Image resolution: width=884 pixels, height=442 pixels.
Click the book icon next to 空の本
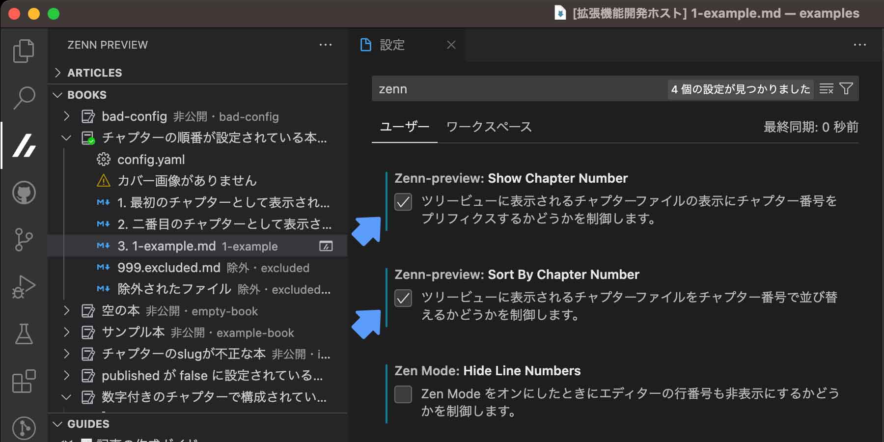pos(88,311)
